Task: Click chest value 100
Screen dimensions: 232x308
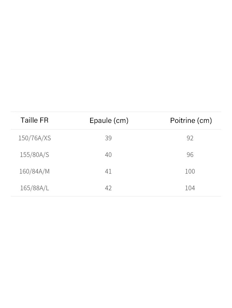Action: click(190, 171)
